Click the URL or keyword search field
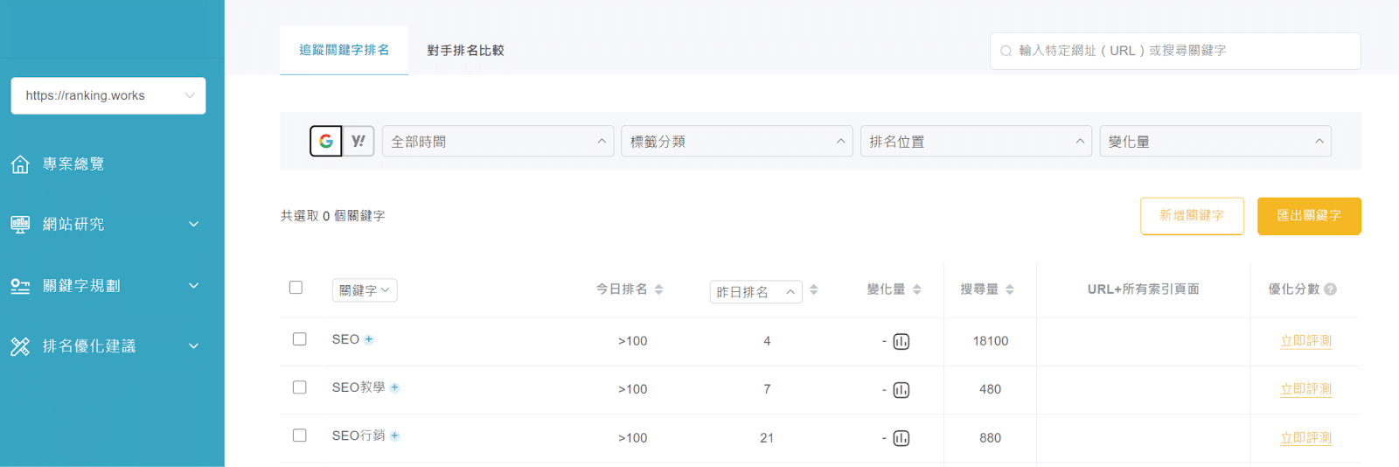The height and width of the screenshot is (467, 1399). tap(1175, 51)
